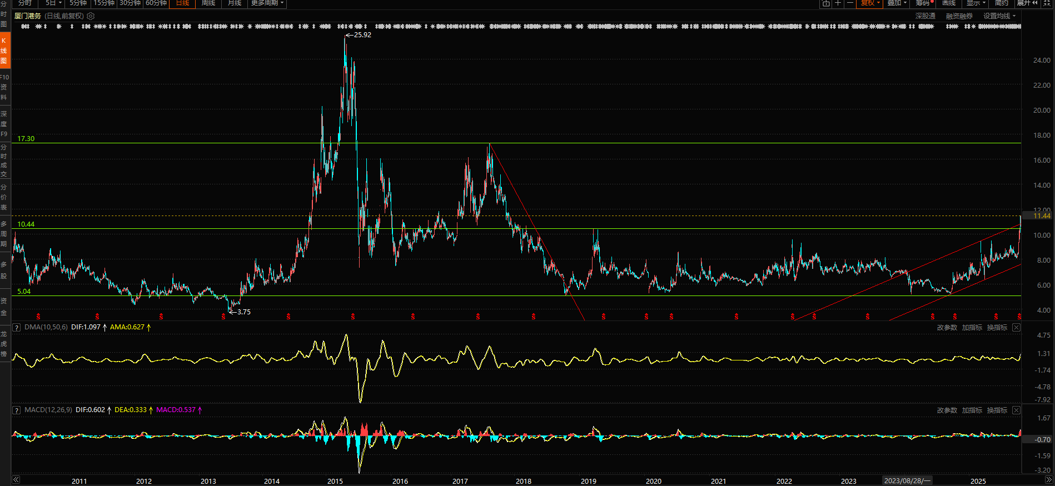Open 多股 sidebar tab
The height and width of the screenshot is (486, 1055).
[4, 270]
